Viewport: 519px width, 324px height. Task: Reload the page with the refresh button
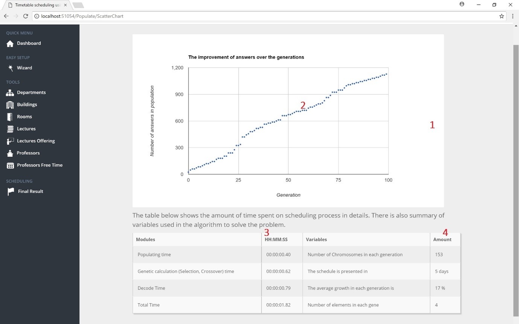click(26, 16)
